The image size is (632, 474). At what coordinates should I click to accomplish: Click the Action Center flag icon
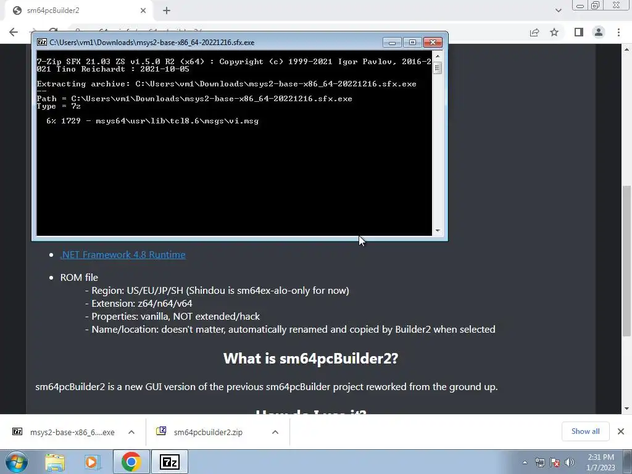point(555,462)
